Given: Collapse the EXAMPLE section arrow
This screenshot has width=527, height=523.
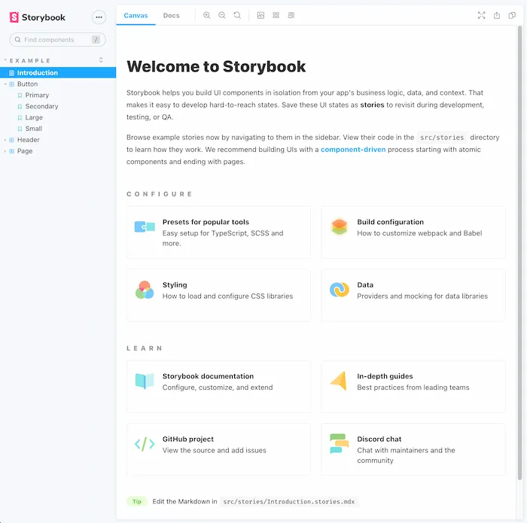Looking at the screenshot, I should [x=5, y=60].
